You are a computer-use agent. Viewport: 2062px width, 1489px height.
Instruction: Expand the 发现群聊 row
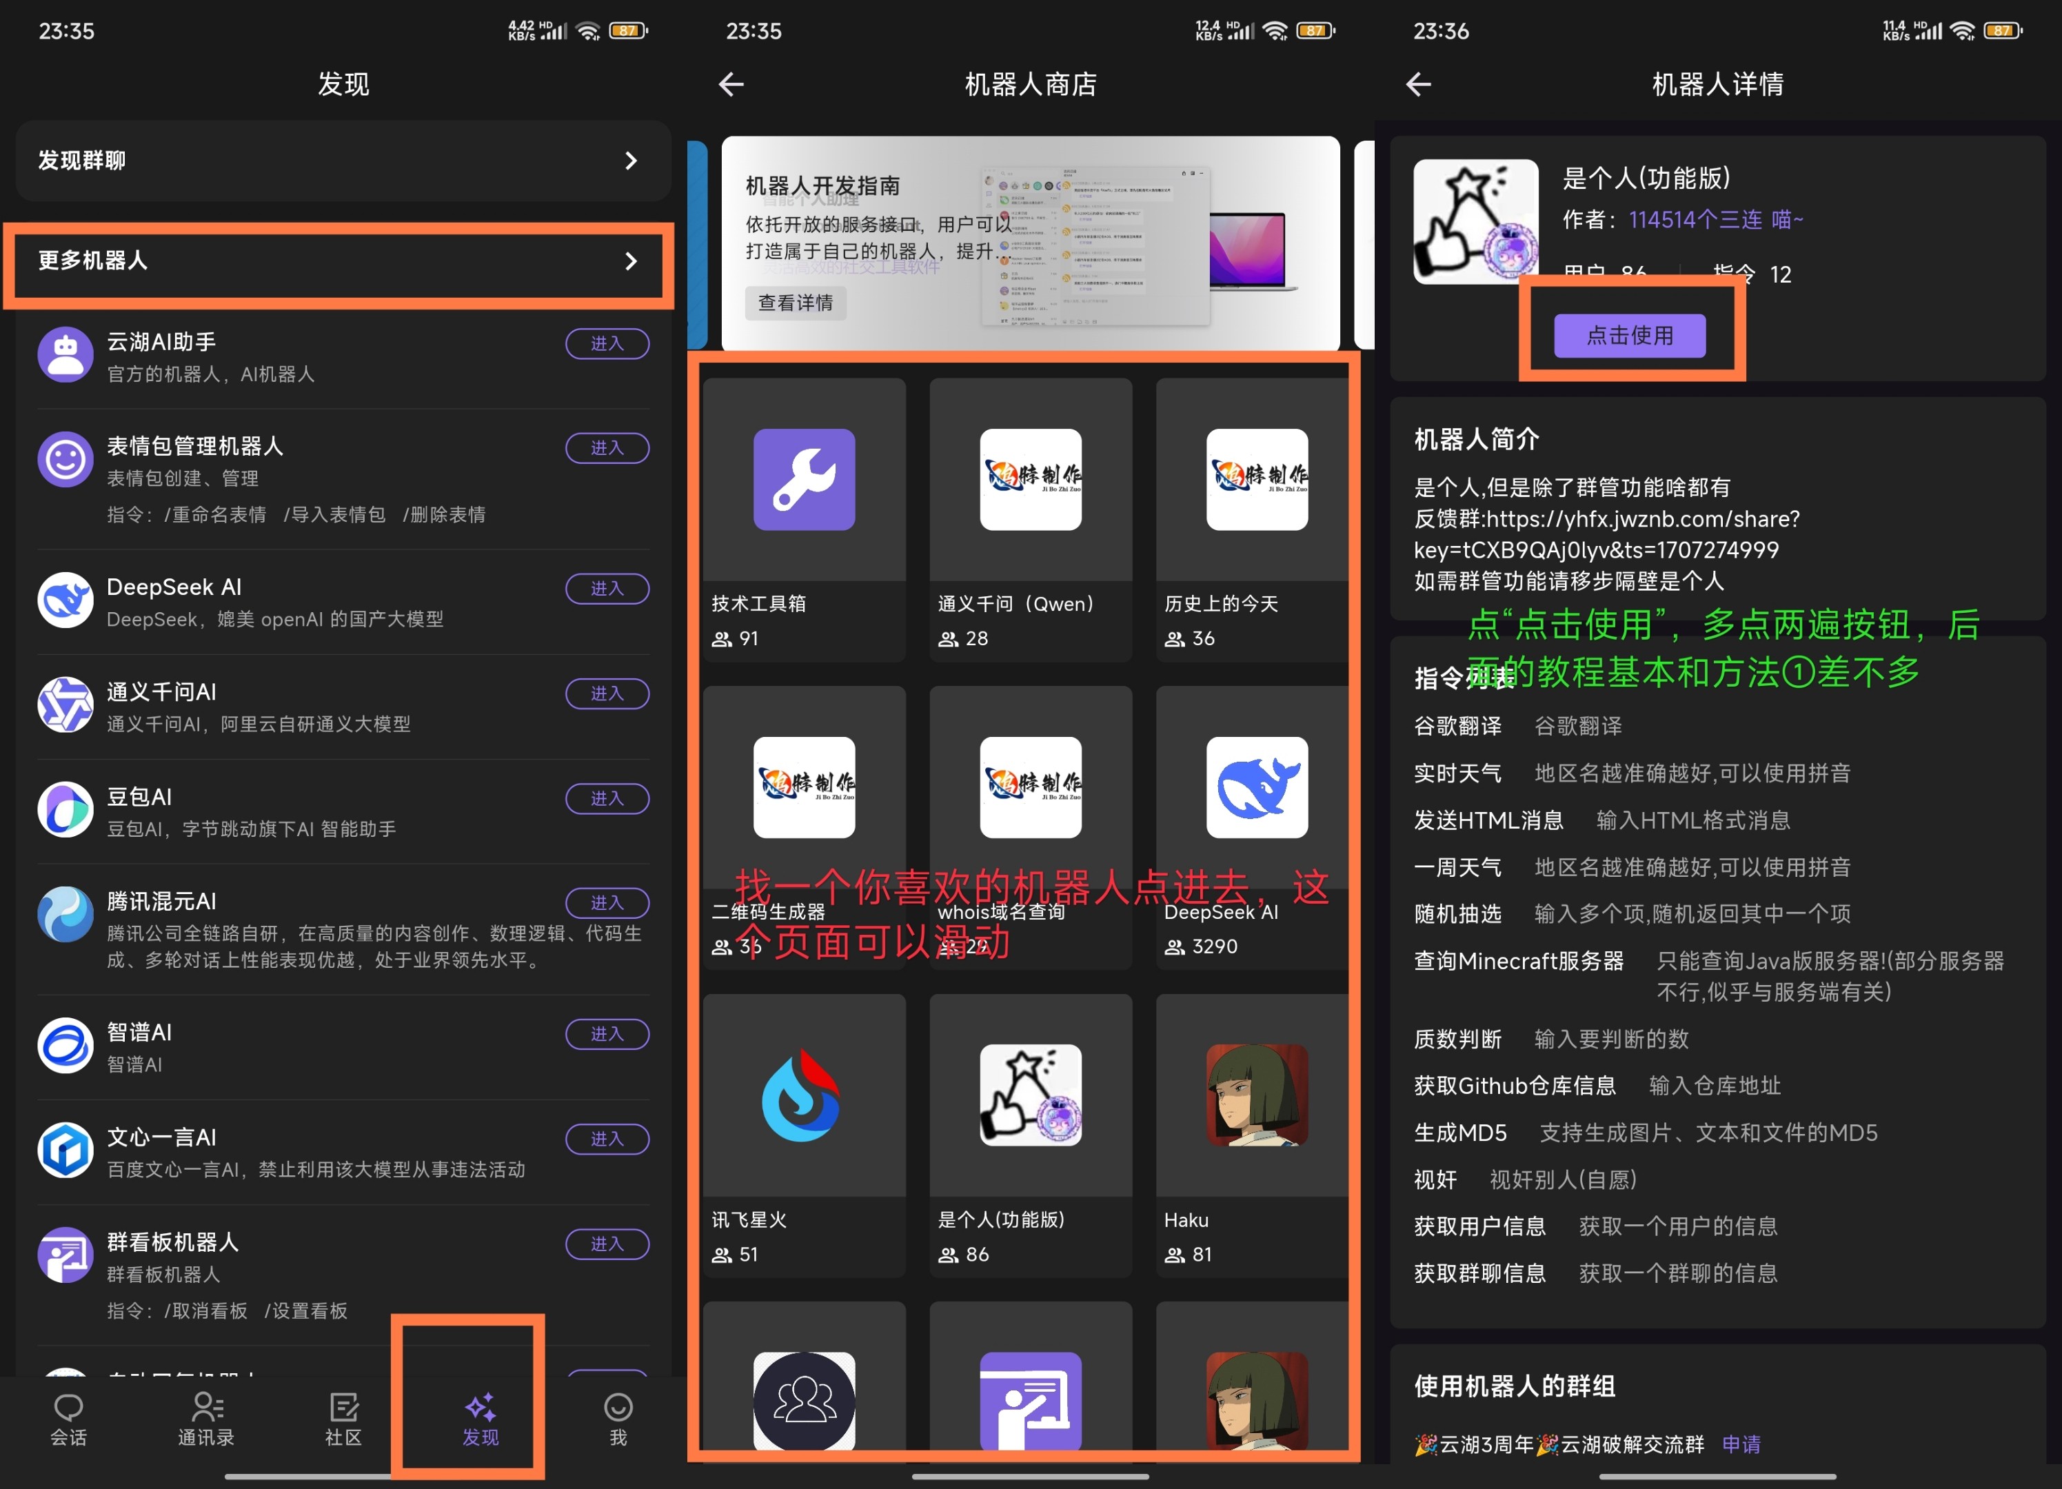343,161
